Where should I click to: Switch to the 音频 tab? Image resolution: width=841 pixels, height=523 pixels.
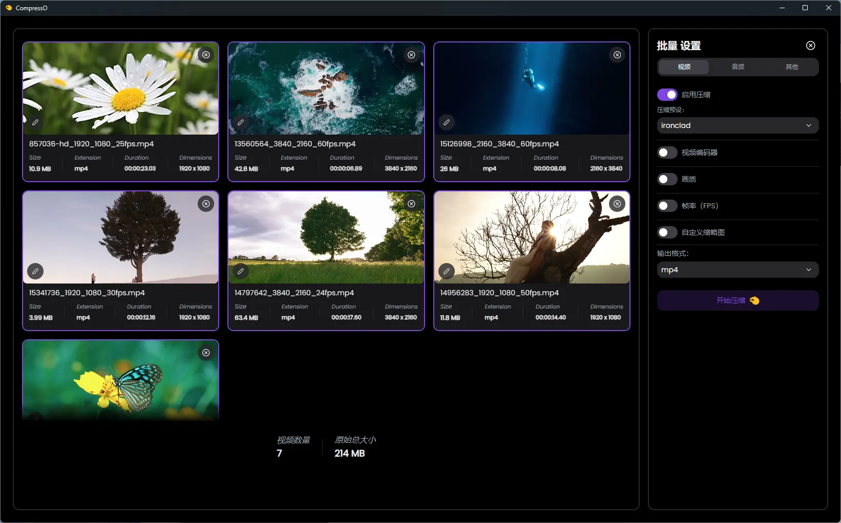pyautogui.click(x=738, y=67)
